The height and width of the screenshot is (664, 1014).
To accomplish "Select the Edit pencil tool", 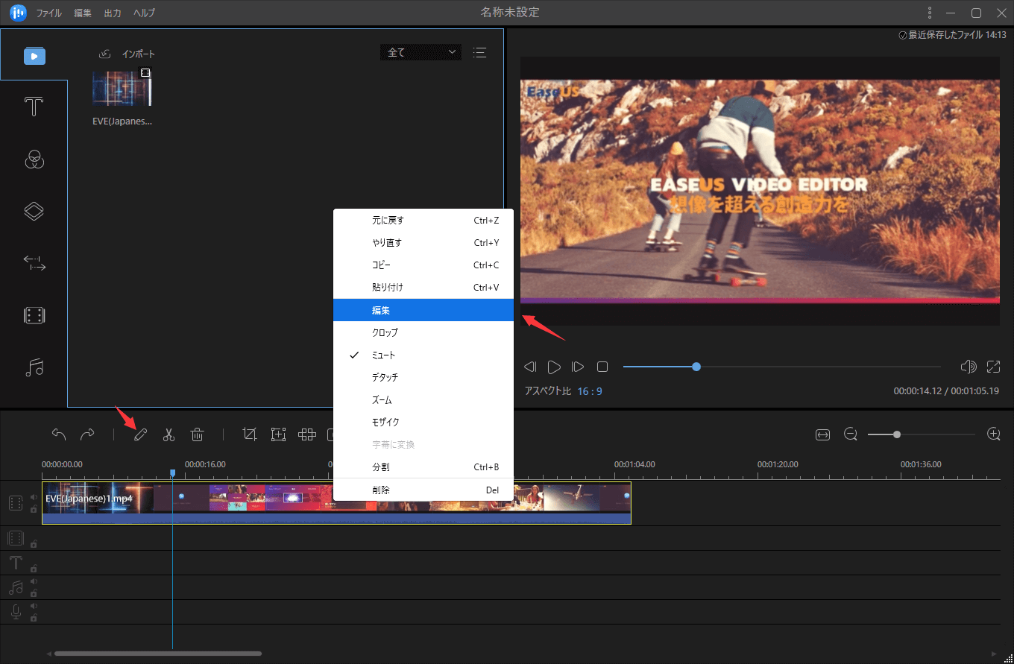I will (140, 434).
